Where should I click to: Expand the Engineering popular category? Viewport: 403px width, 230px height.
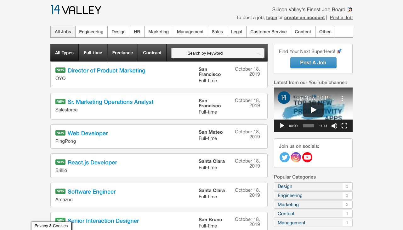click(290, 195)
